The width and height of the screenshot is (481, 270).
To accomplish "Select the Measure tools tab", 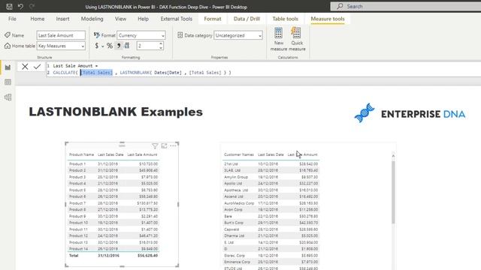I will click(x=328, y=19).
